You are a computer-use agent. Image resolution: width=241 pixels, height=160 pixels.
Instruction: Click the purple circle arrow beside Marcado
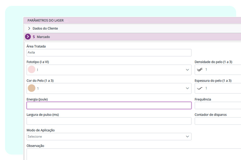pos(28,37)
